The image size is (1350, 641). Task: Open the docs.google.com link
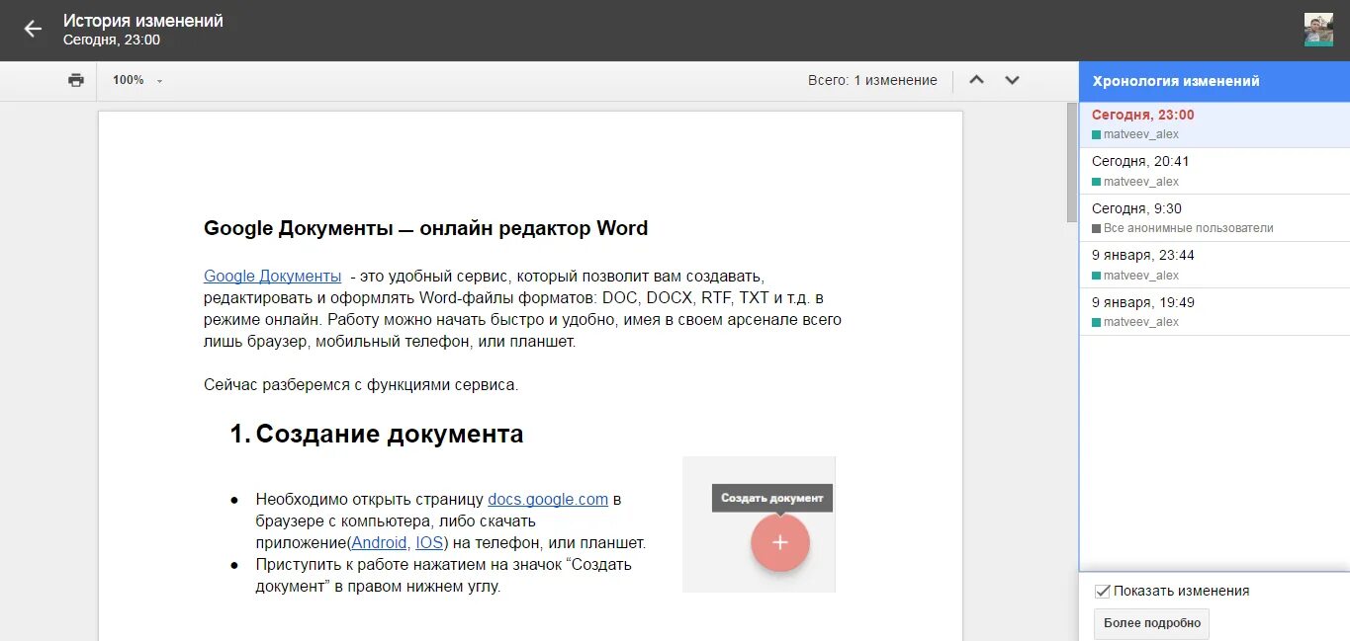[548, 499]
